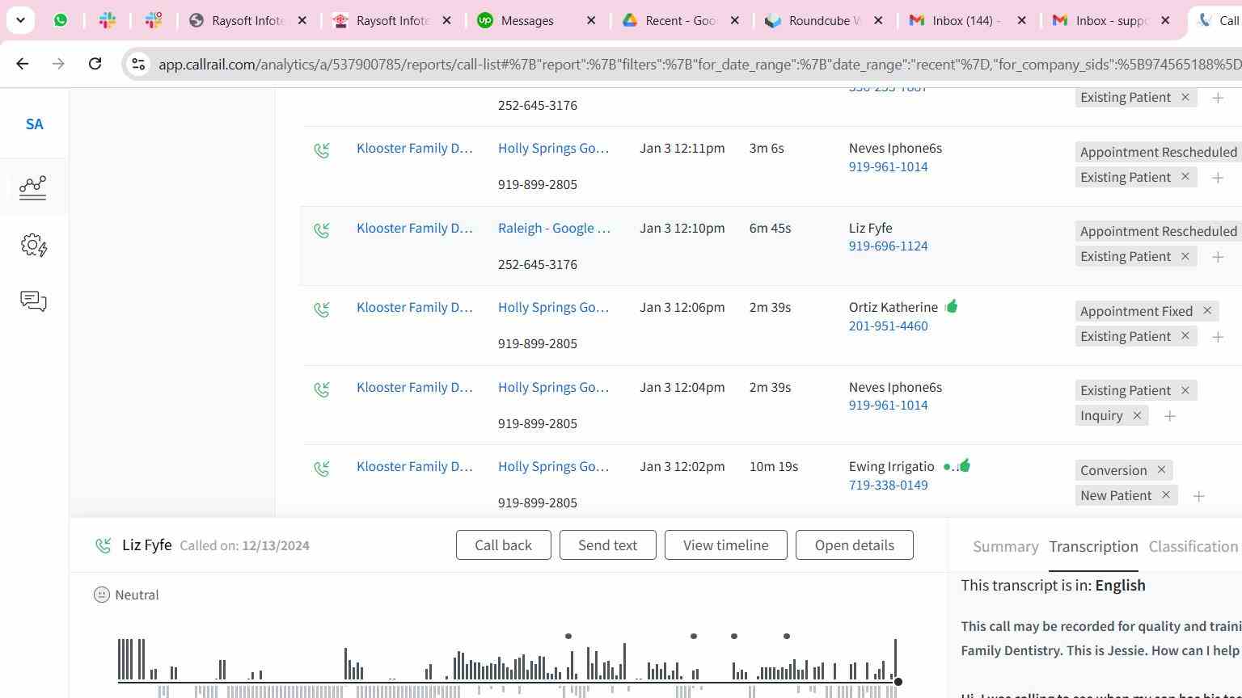Click the call icon beside Liz Fyfe in player

[103, 545]
